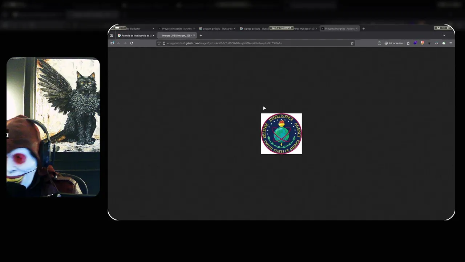Show tracking protection shield info
Viewport: 465px width, 262px height.
pyautogui.click(x=159, y=43)
